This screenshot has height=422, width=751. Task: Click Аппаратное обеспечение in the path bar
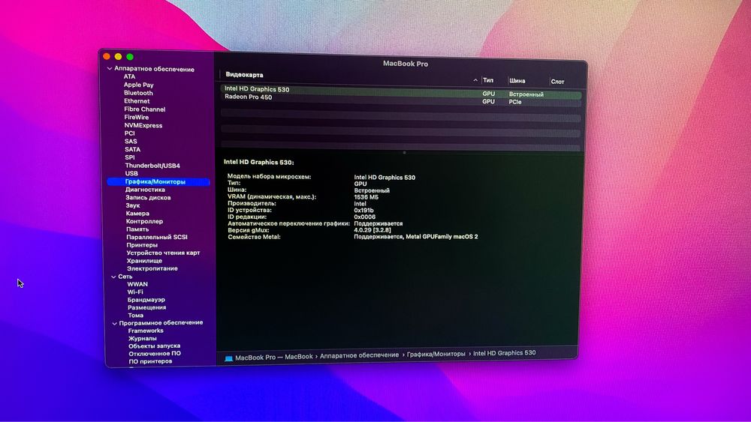click(359, 355)
